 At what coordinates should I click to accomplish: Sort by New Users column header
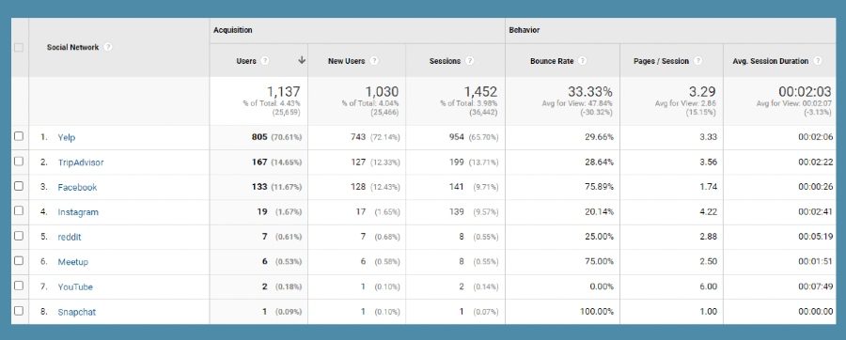[346, 61]
